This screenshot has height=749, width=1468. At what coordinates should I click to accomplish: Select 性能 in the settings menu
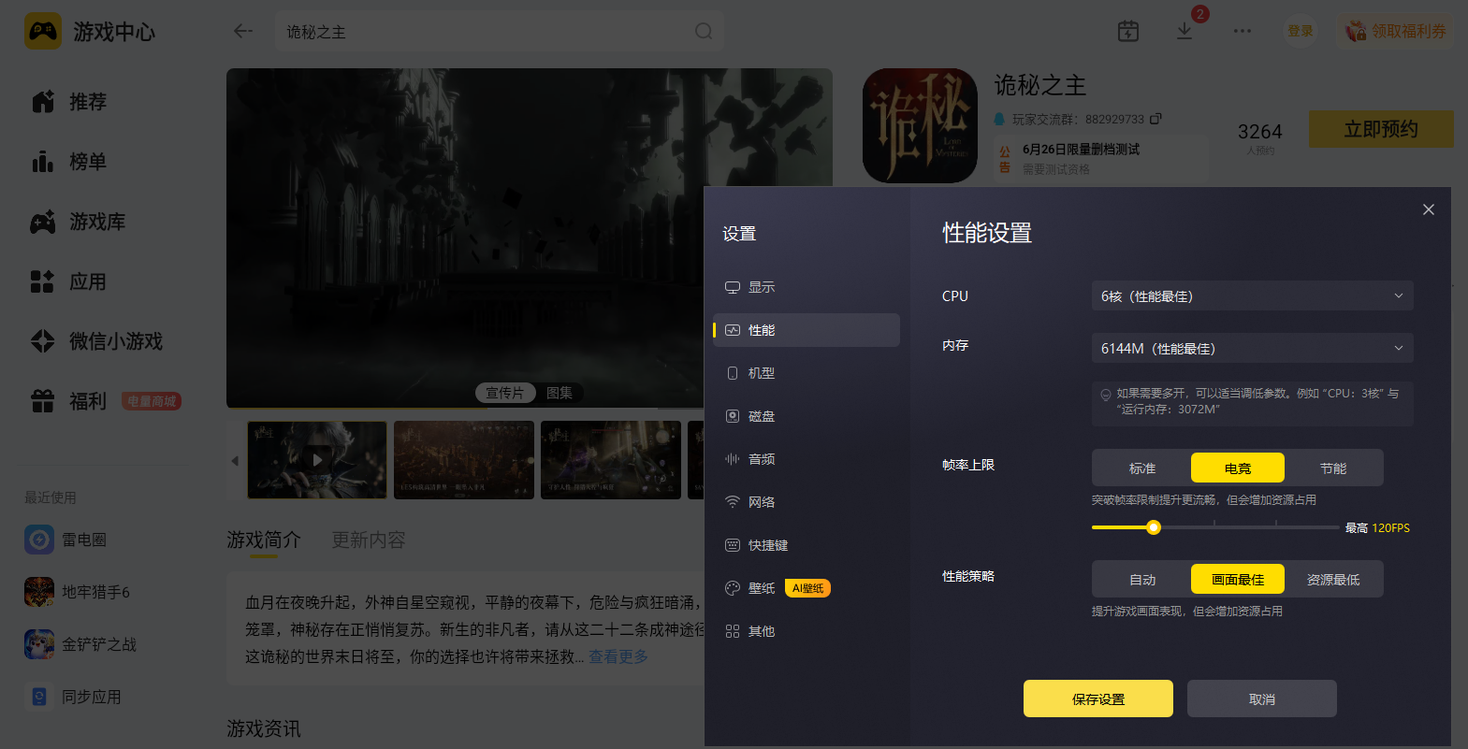click(x=807, y=330)
